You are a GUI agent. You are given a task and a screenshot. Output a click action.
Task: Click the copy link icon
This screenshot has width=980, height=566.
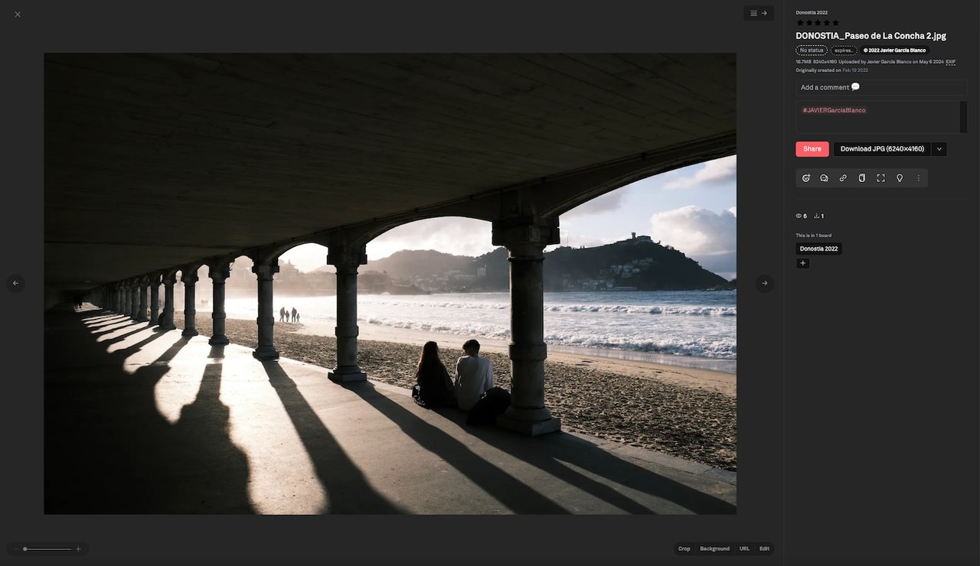[x=843, y=178]
